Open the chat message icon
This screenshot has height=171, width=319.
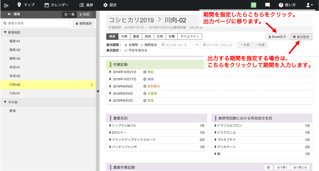point(267,5)
